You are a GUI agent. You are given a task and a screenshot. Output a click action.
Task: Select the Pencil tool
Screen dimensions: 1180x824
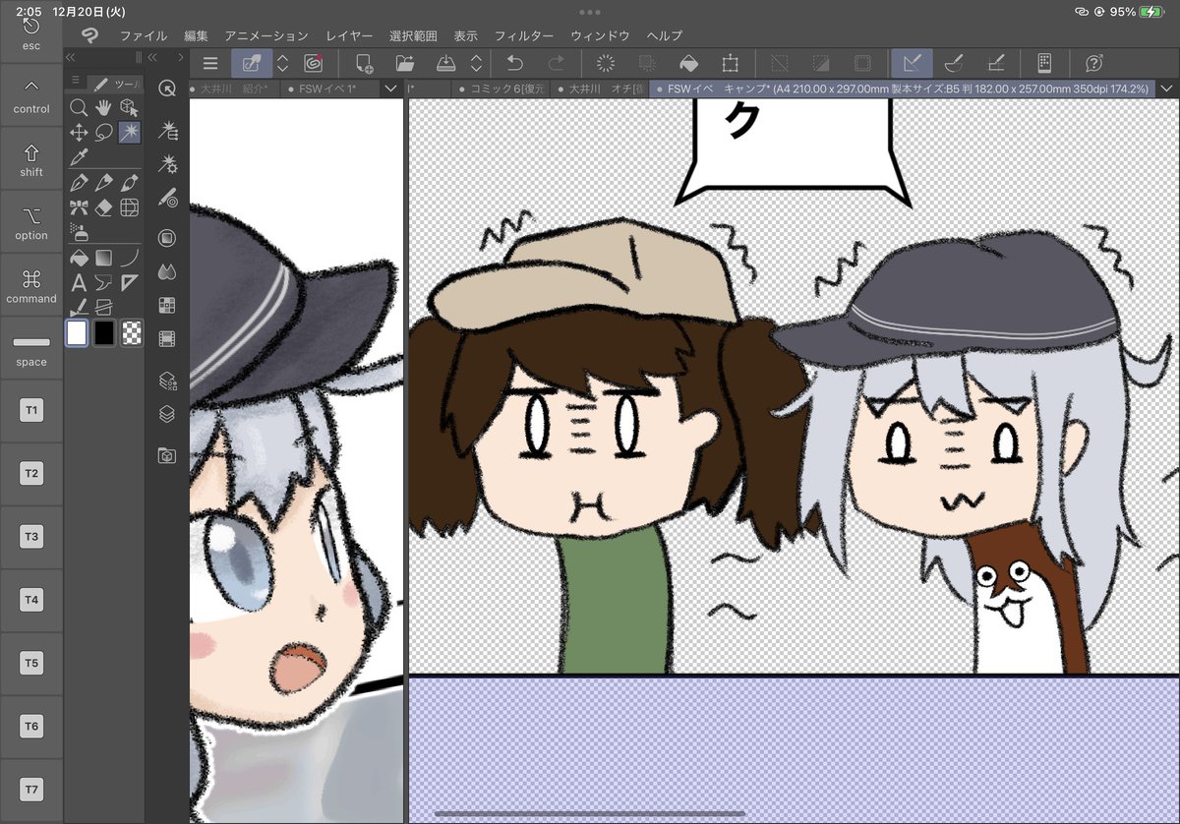(x=103, y=183)
